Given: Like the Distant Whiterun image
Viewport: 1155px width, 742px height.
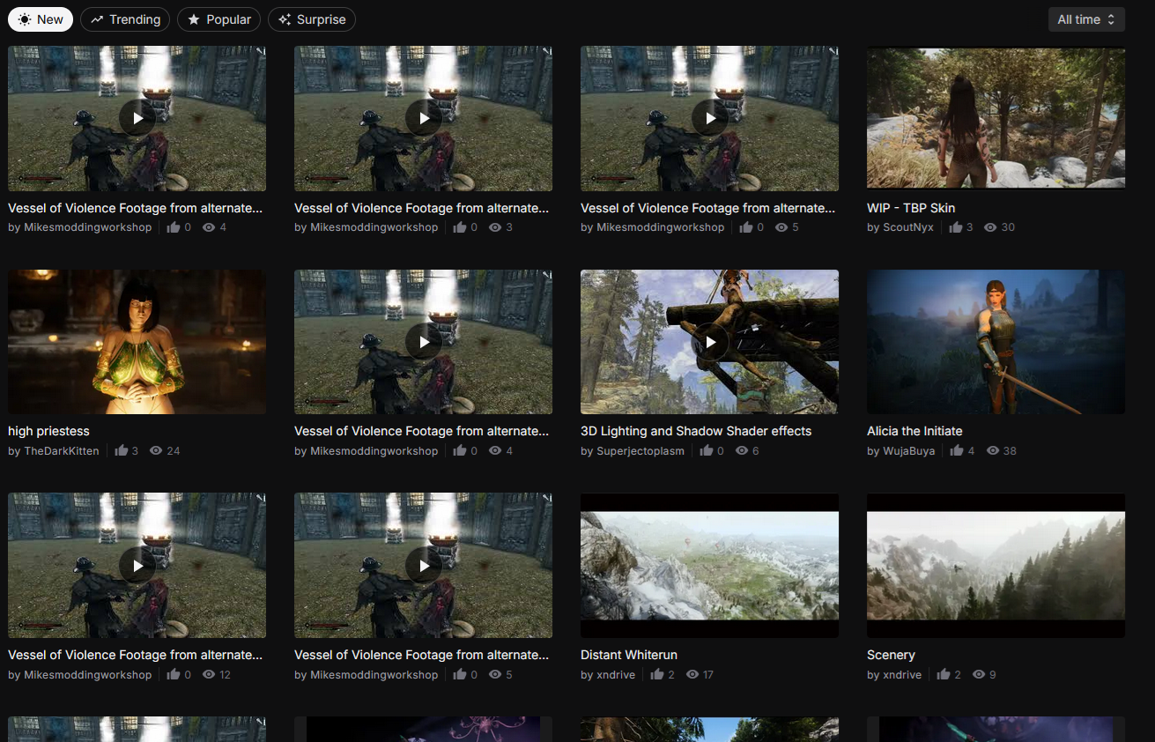Looking at the screenshot, I should 656,675.
